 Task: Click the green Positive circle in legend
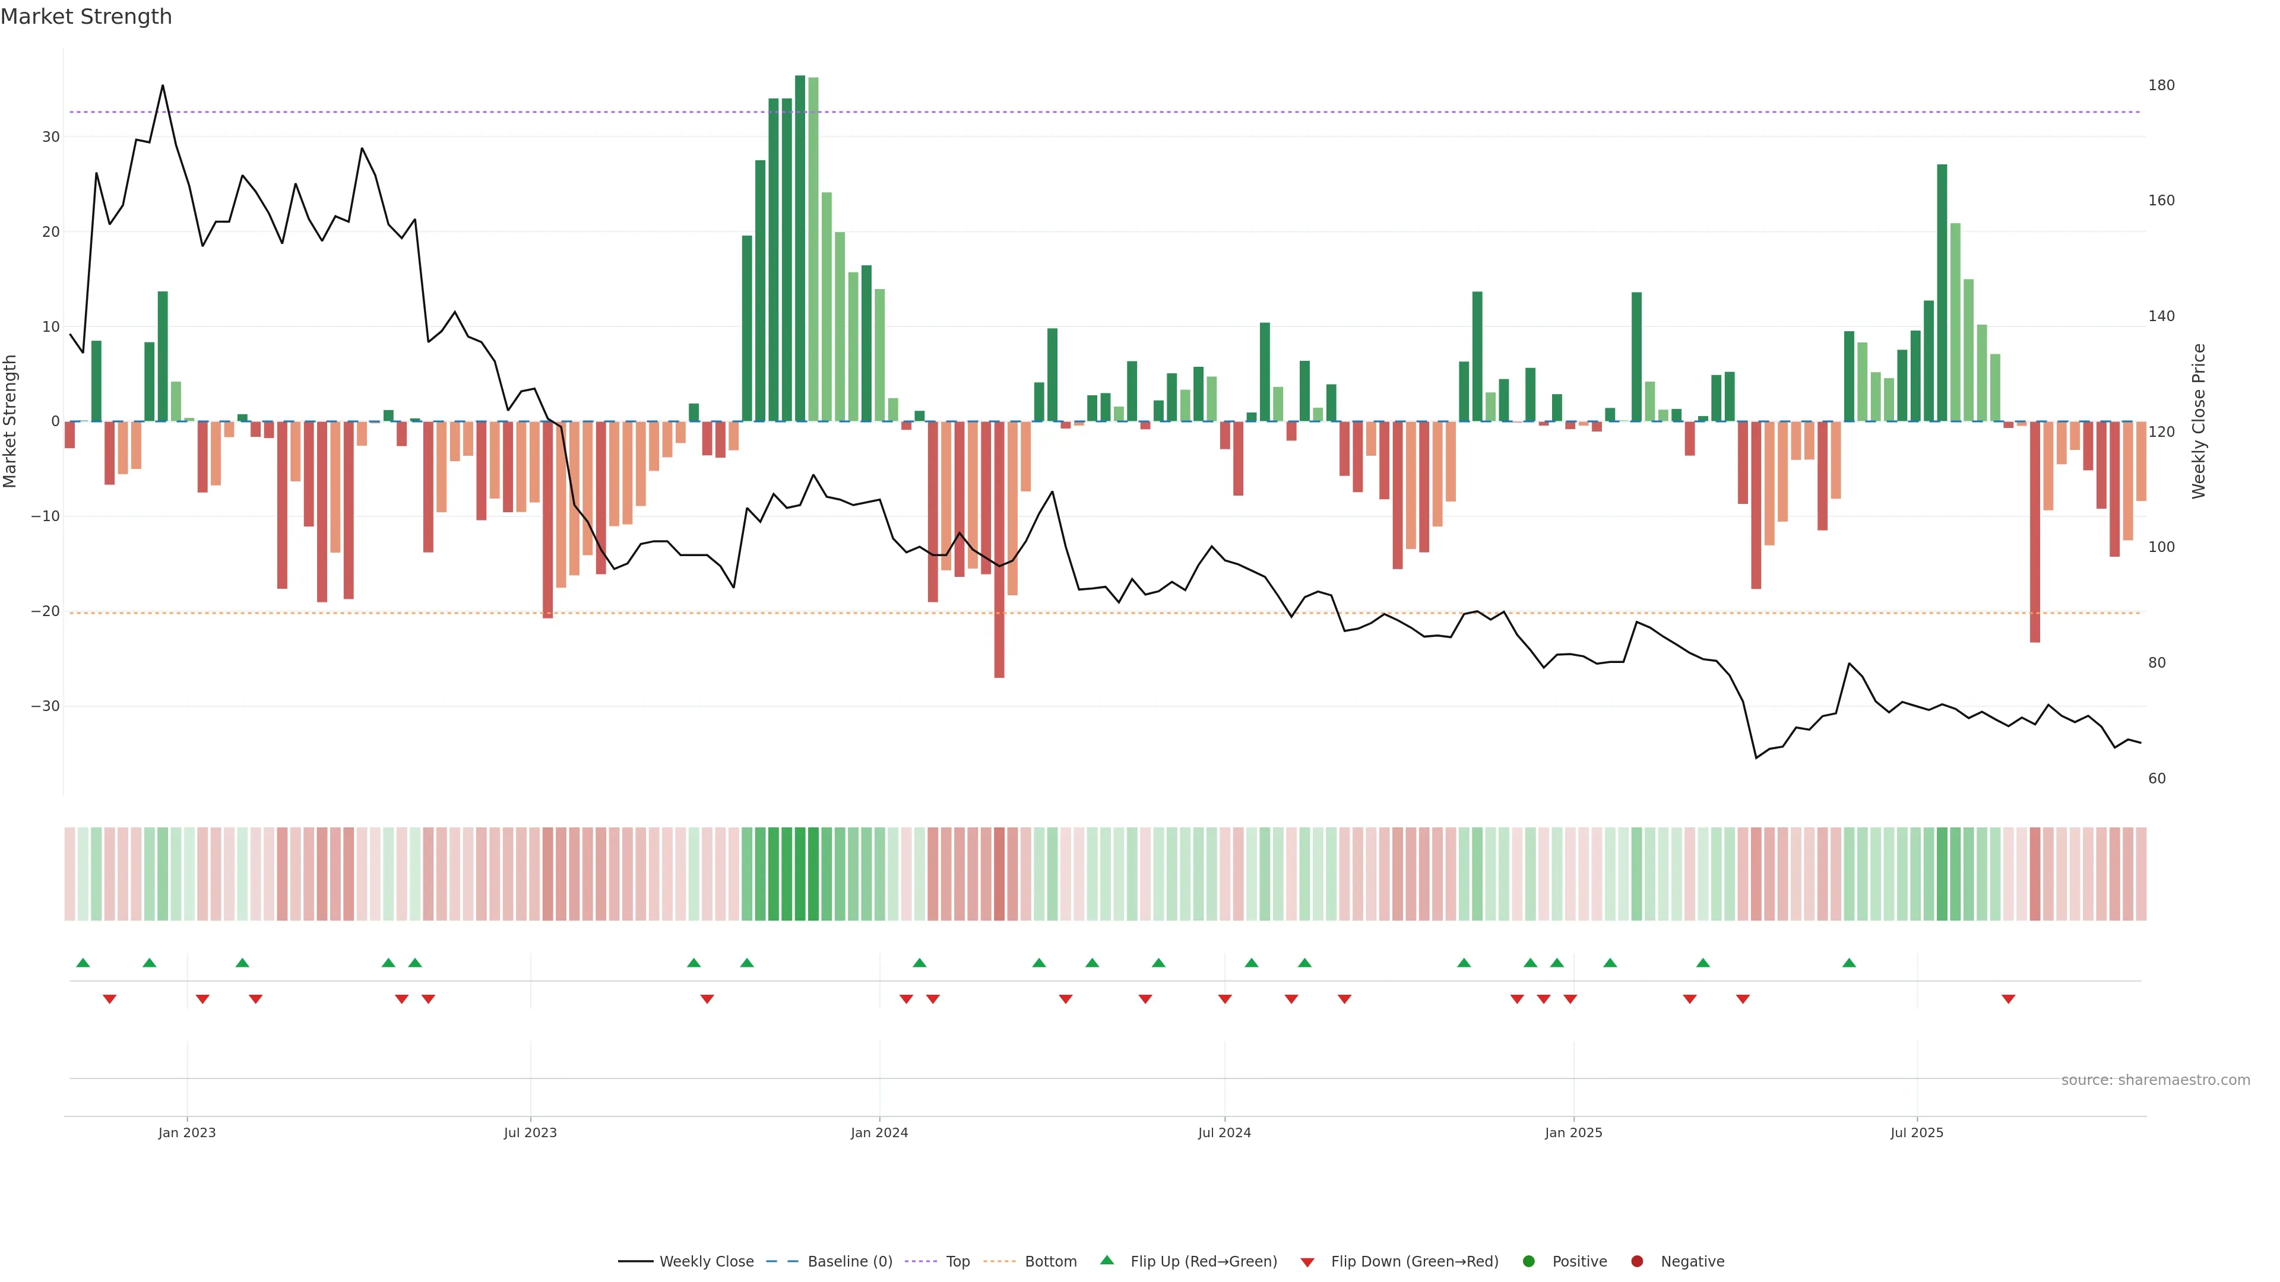click(x=1528, y=1261)
